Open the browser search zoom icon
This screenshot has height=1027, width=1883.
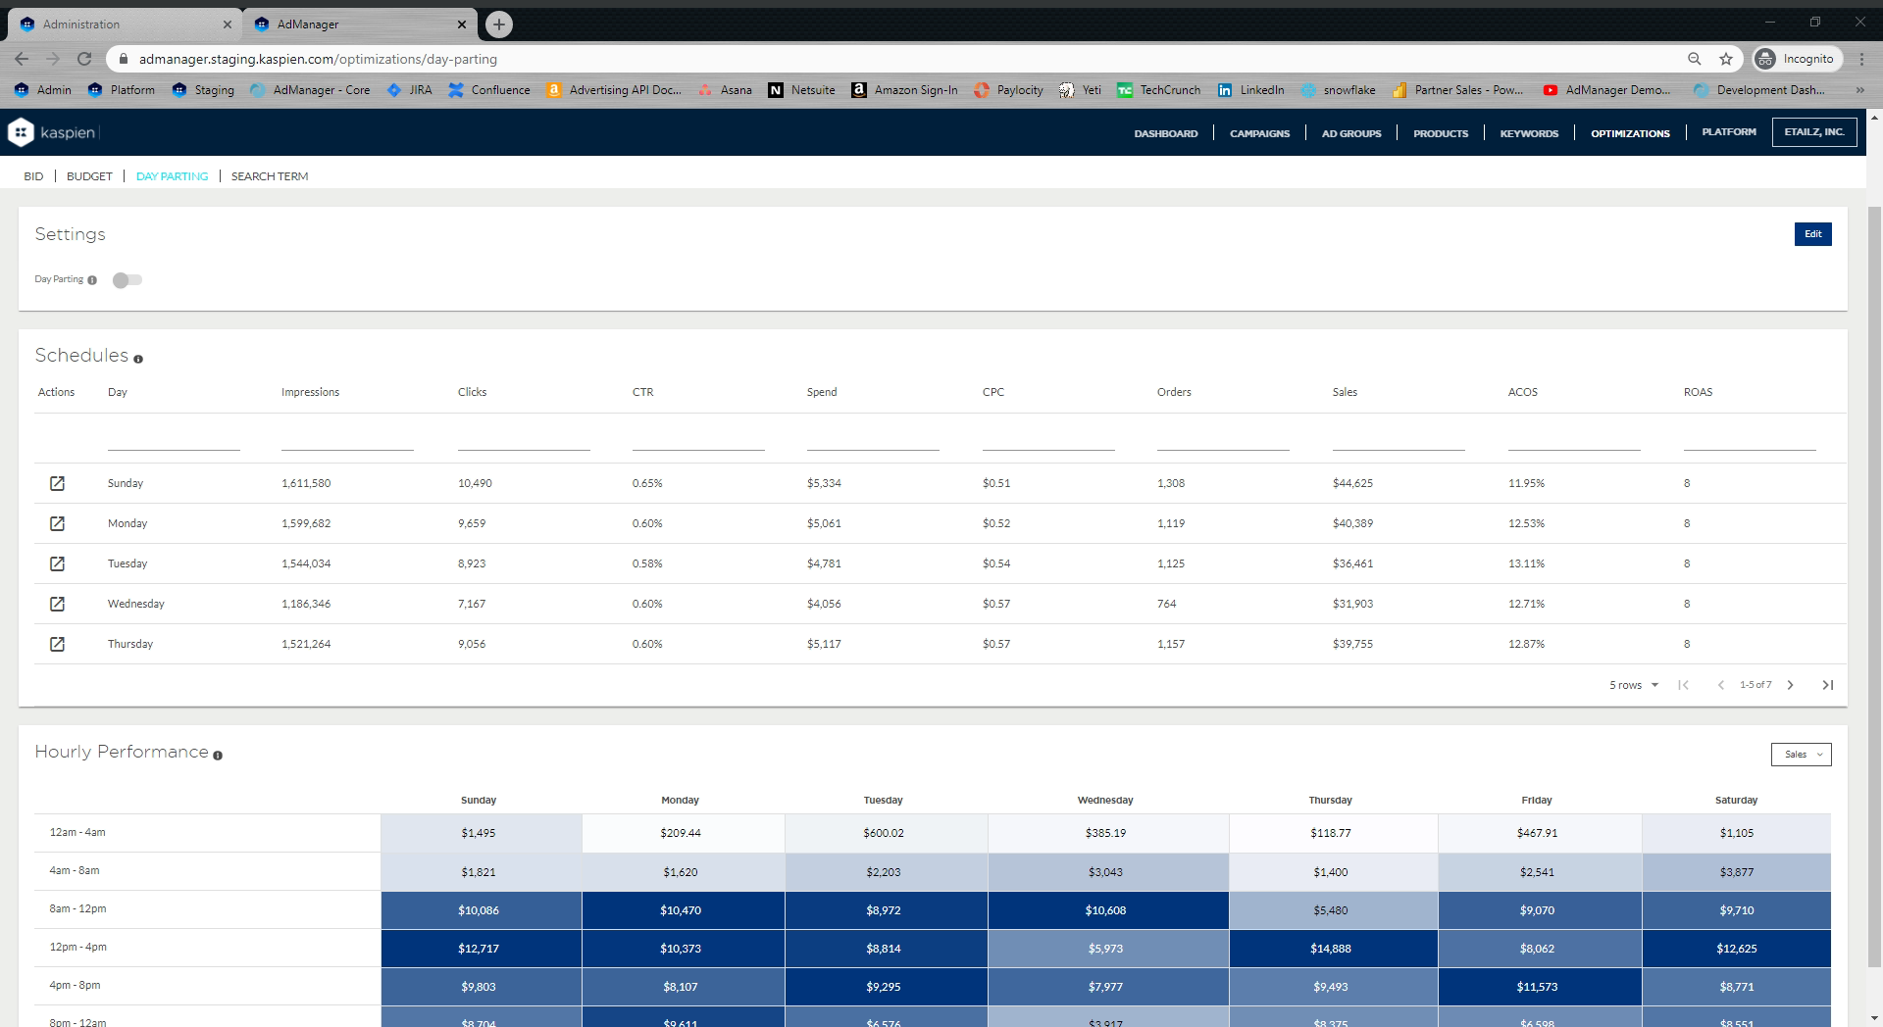(1694, 59)
